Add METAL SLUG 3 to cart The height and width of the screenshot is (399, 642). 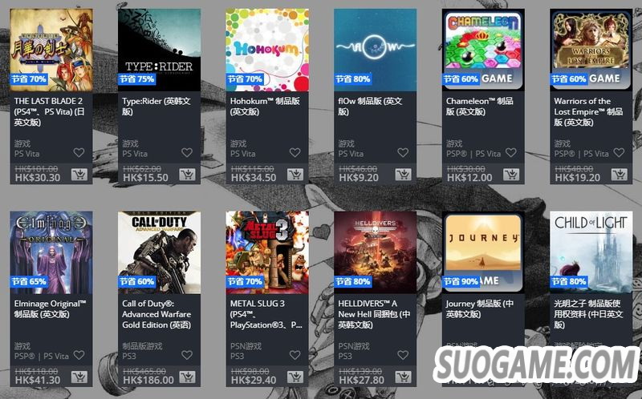pos(295,377)
